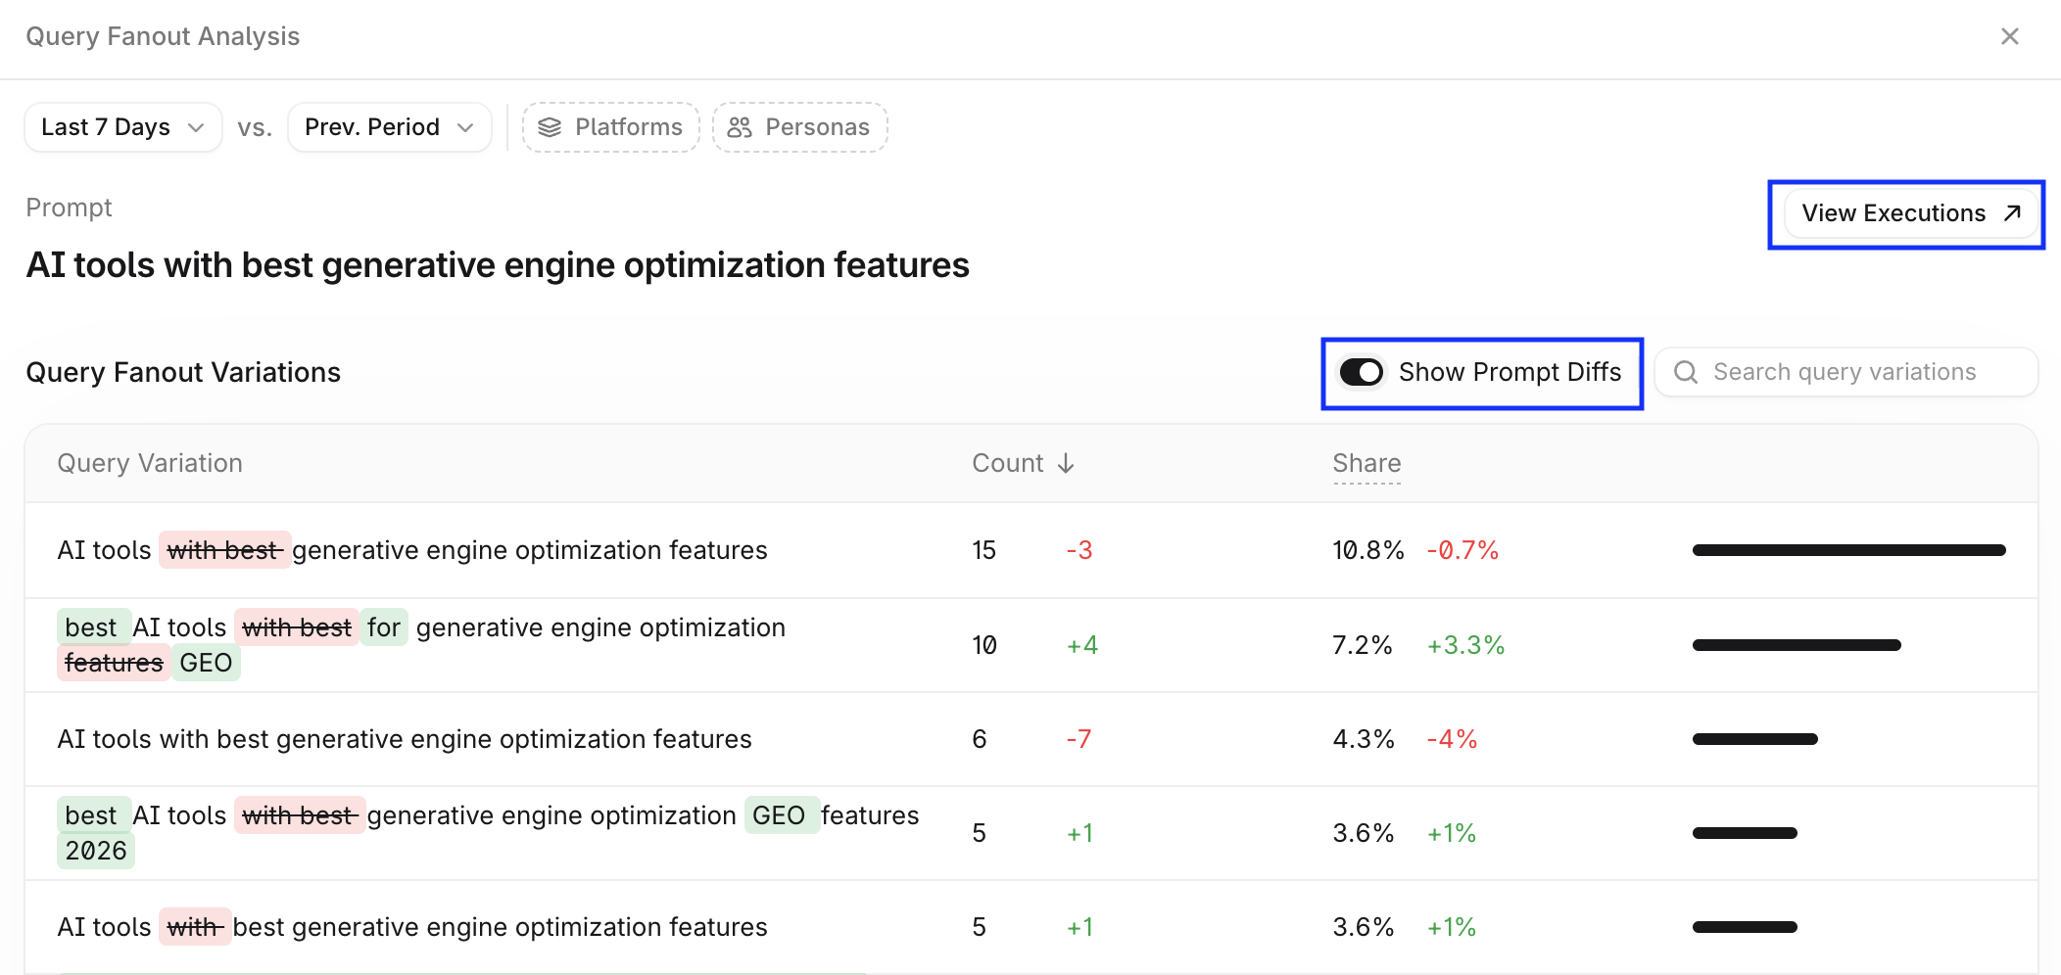This screenshot has width=2061, height=975.
Task: Click the Query Variation column header
Action: point(150,463)
